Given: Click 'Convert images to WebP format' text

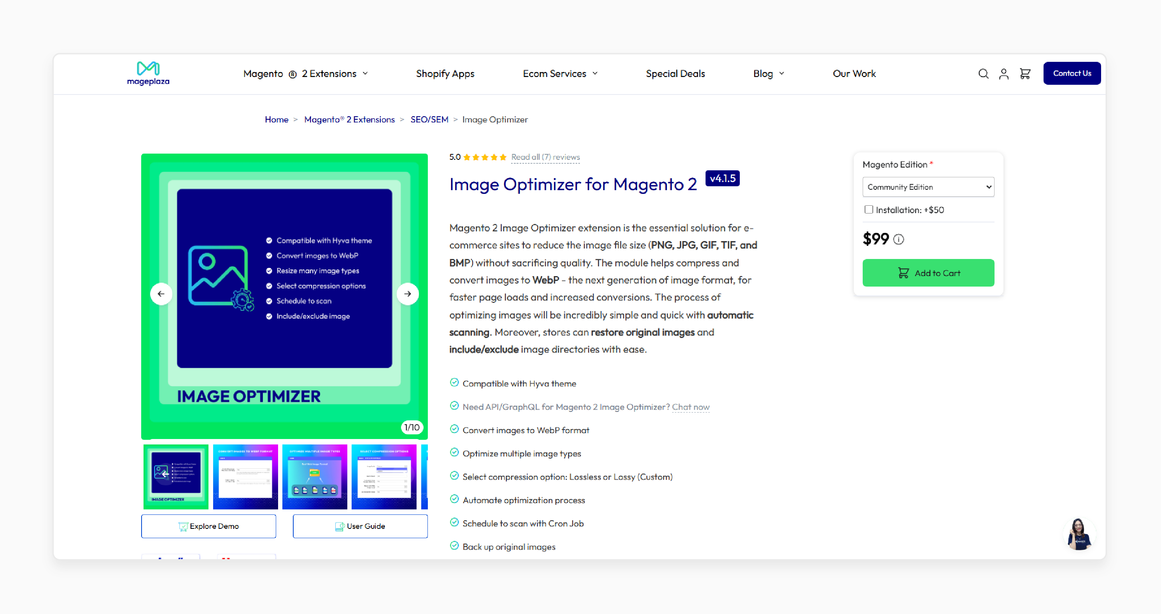Looking at the screenshot, I should [x=526, y=430].
